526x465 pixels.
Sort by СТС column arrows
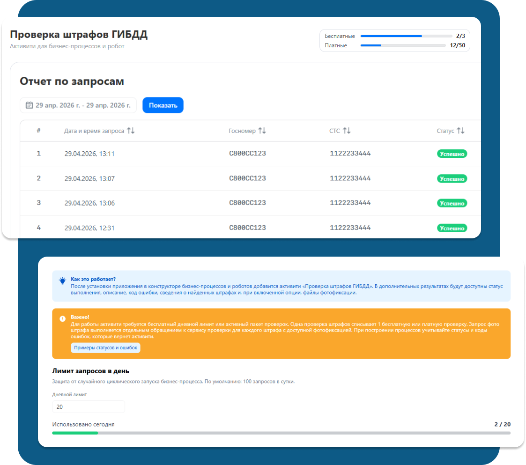[x=347, y=131]
